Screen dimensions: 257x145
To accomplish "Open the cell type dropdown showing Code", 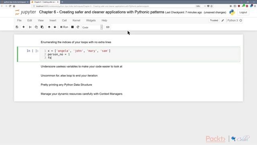I will pos(92,27).
